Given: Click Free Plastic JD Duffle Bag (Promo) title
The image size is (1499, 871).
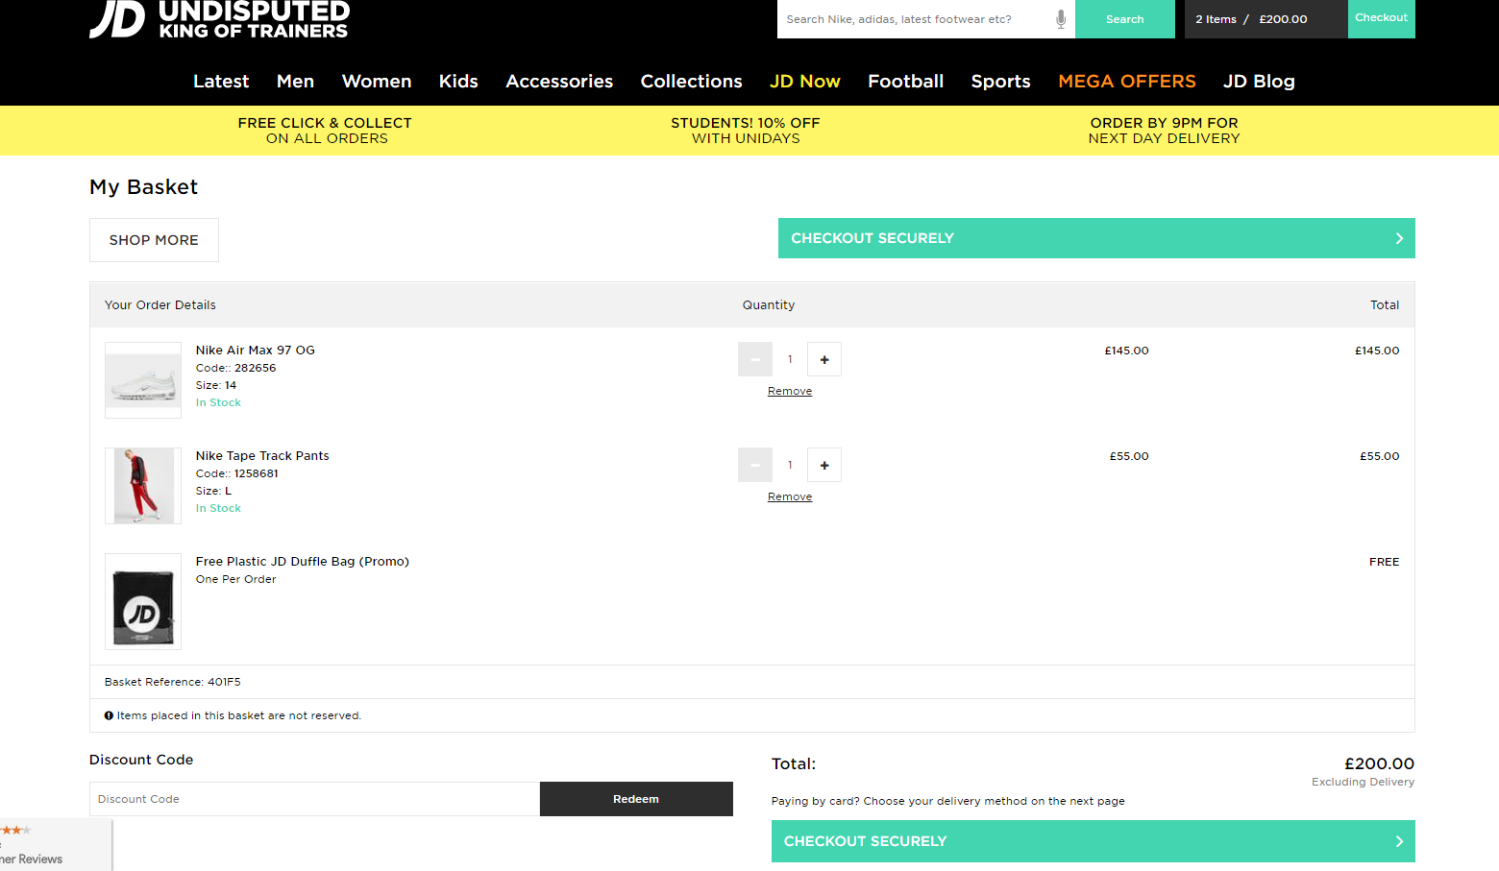Looking at the screenshot, I should point(303,562).
